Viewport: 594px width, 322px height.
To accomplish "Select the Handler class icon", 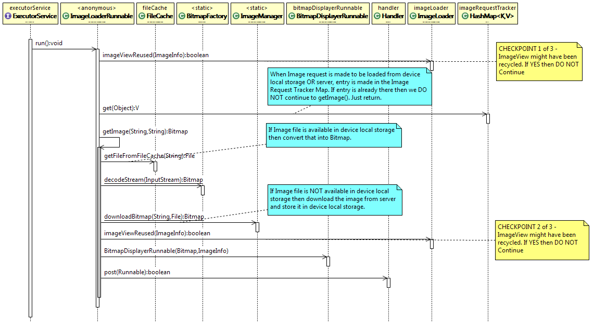I will tap(377, 17).
